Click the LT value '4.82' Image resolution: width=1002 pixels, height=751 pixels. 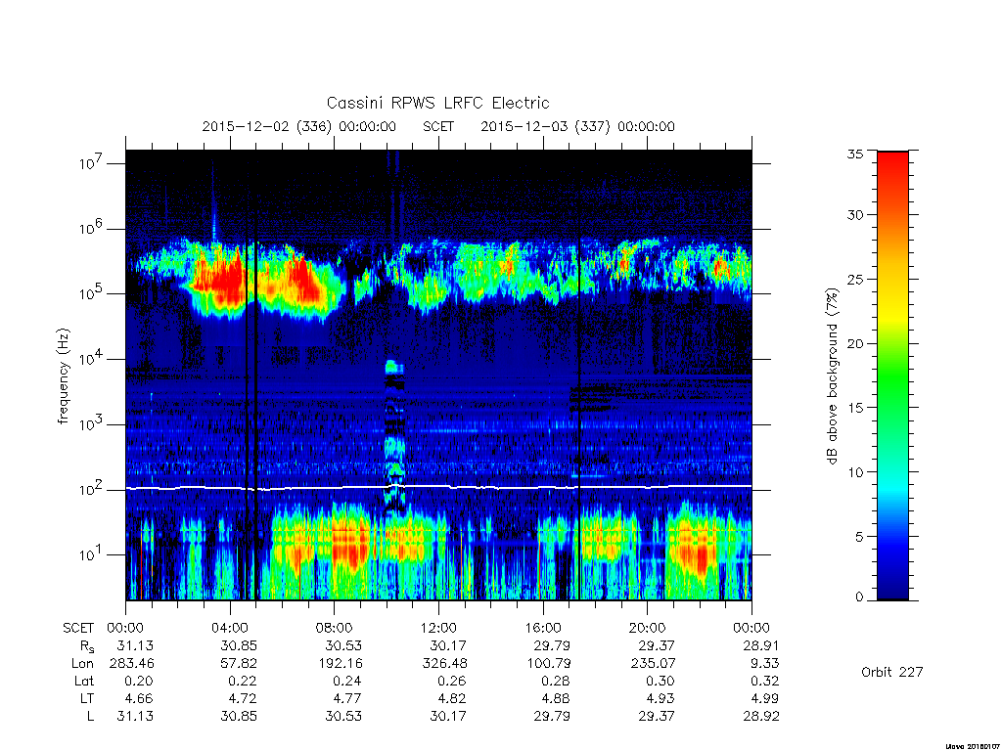click(452, 698)
